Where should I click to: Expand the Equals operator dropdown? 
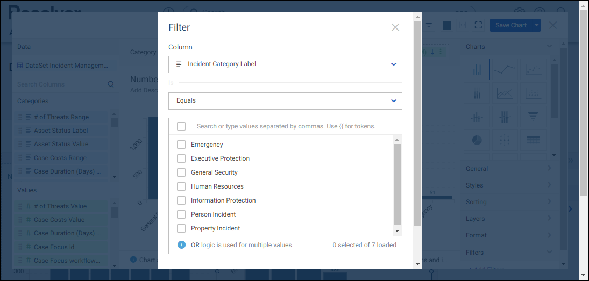click(285, 100)
